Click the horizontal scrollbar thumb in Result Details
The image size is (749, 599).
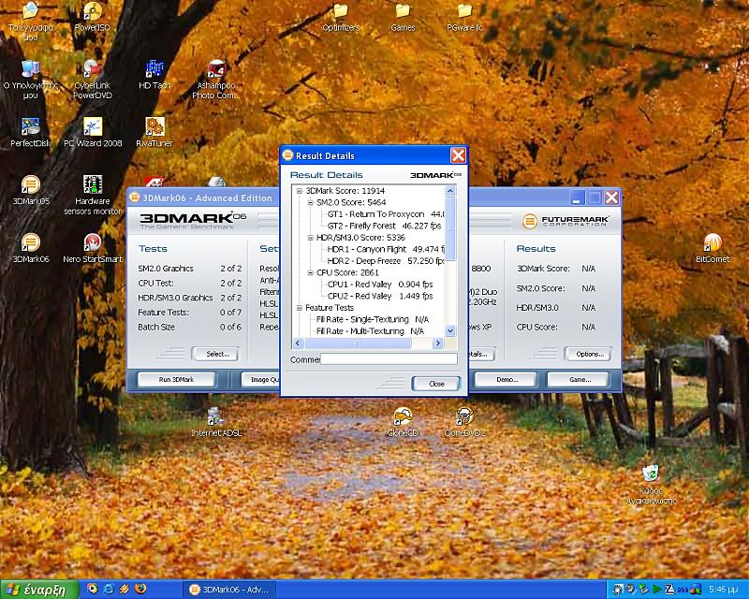(358, 343)
